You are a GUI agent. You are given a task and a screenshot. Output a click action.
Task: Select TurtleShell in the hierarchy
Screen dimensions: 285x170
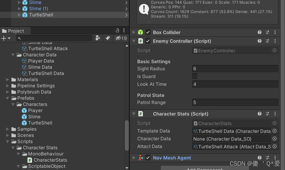(41, 15)
